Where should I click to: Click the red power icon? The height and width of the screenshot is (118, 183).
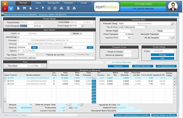click(x=5, y=9)
